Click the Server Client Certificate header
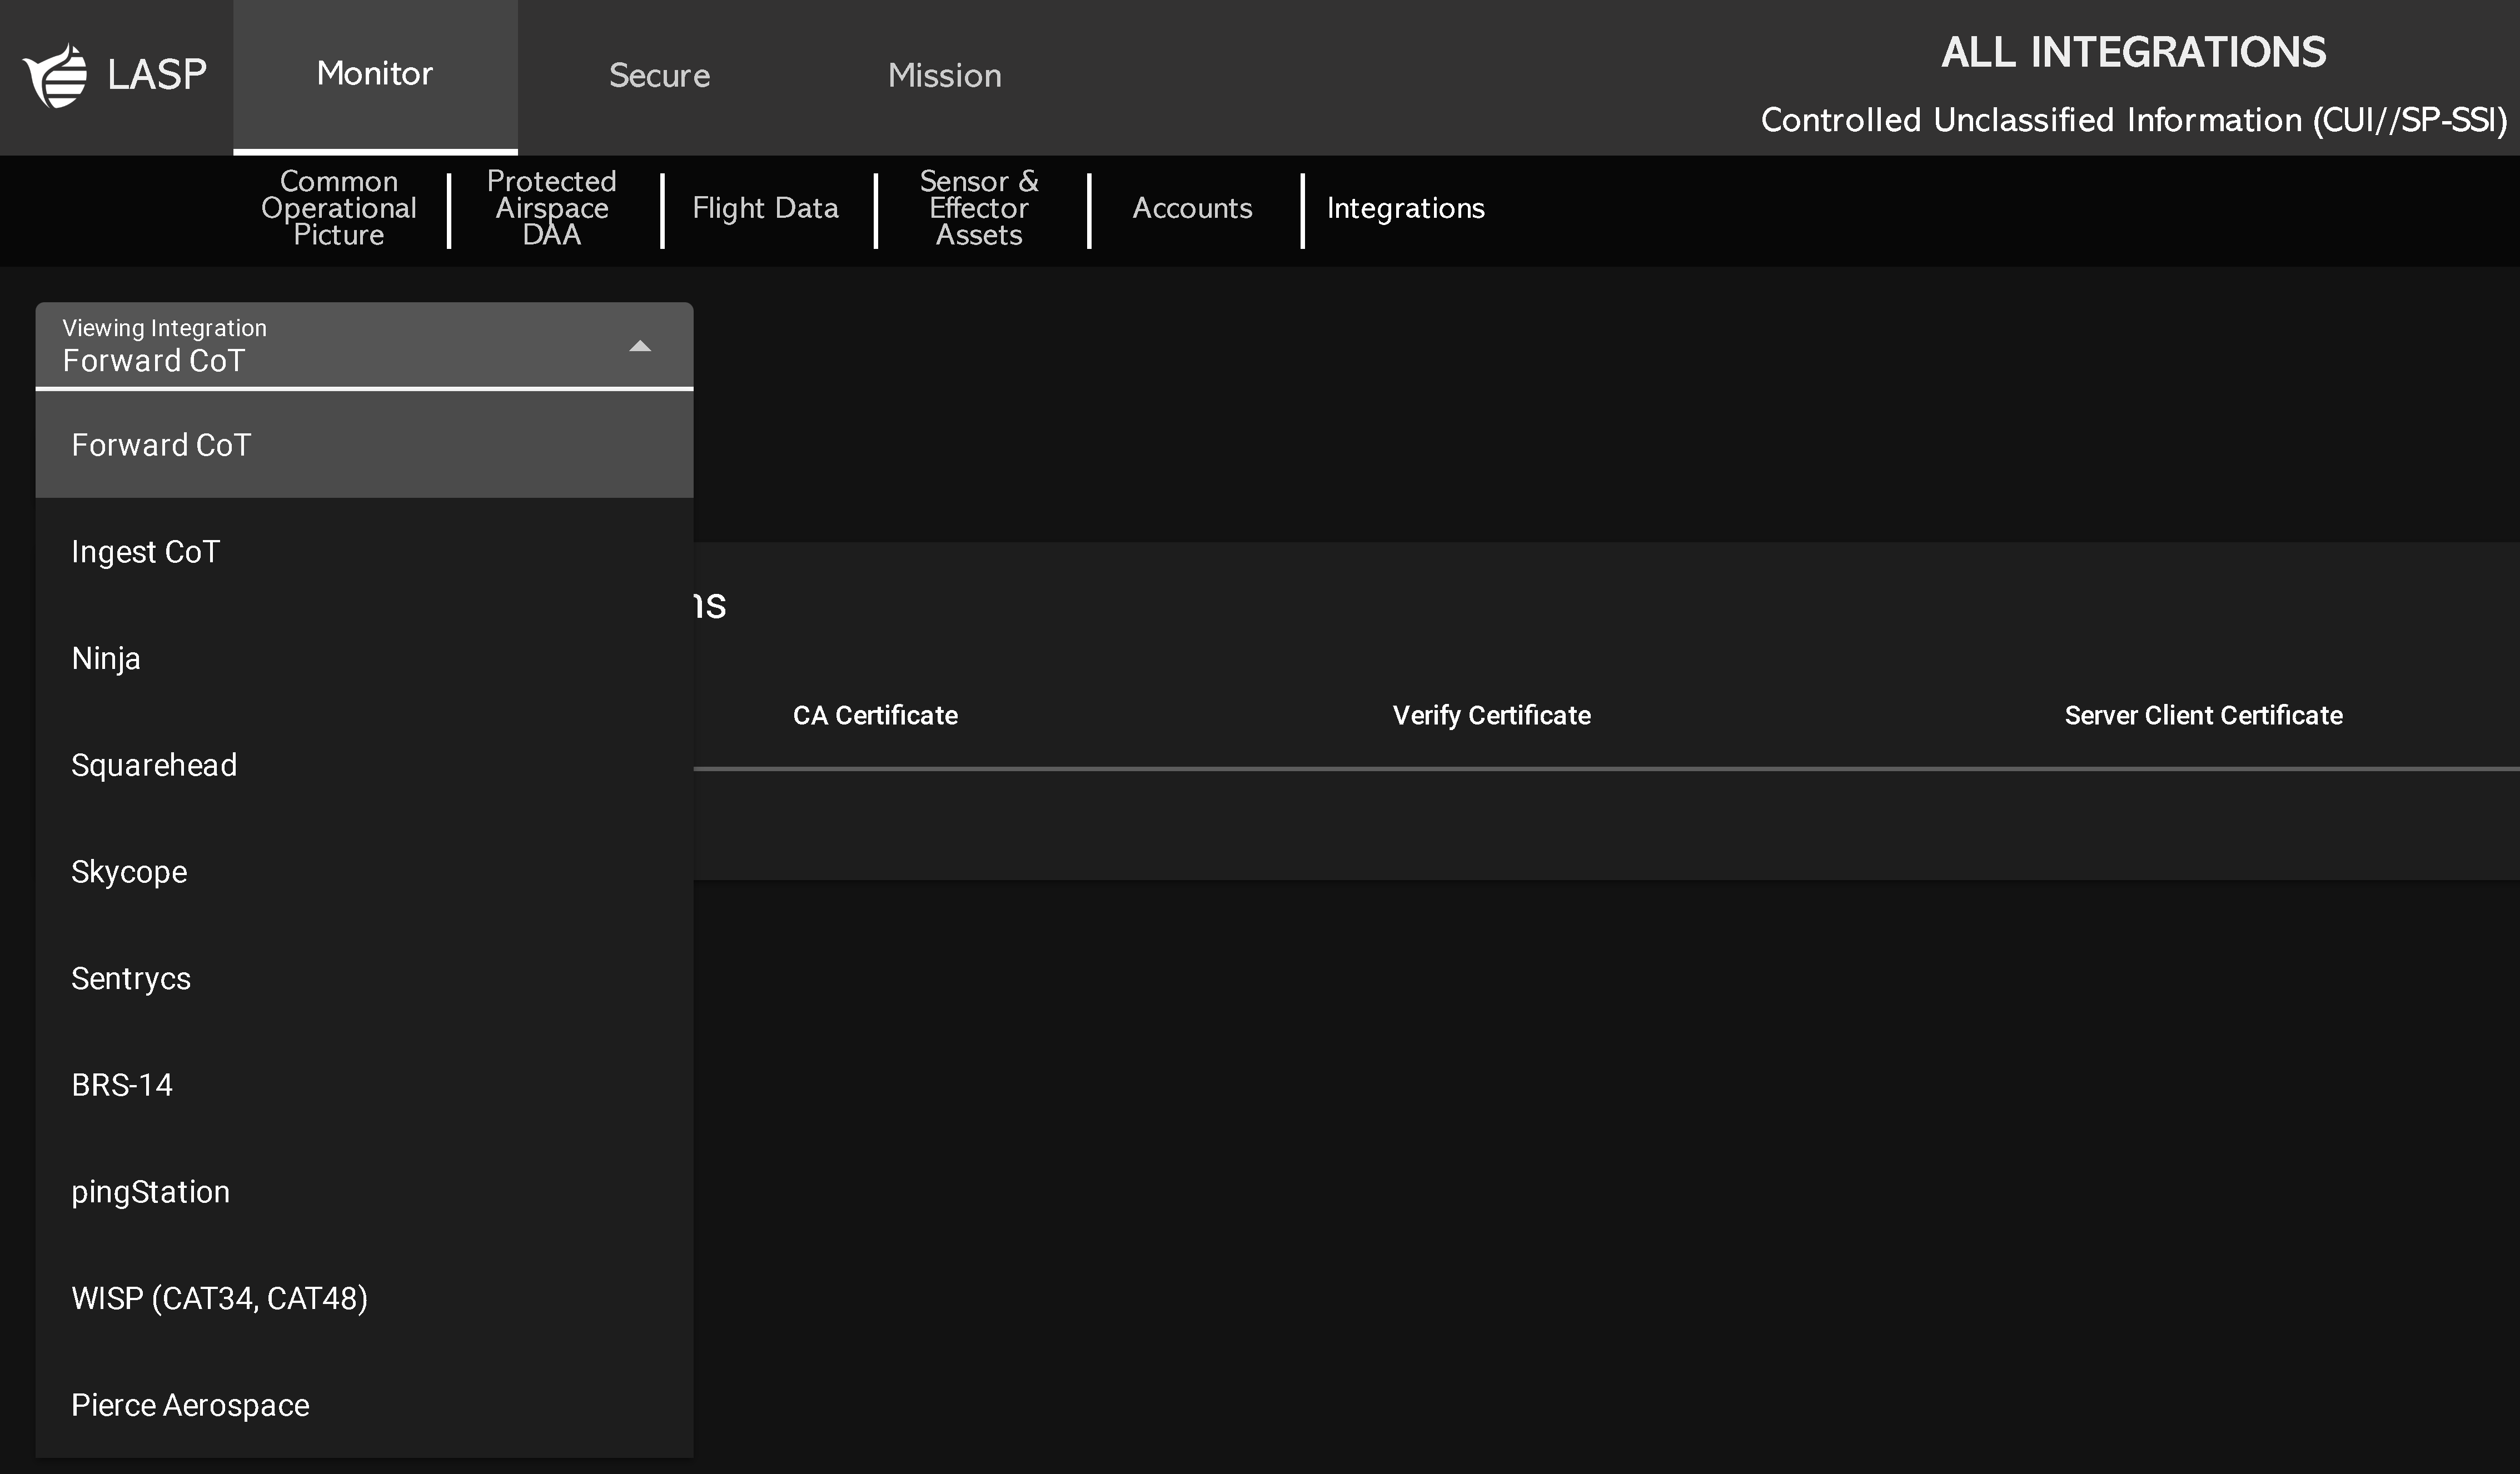 2203,716
